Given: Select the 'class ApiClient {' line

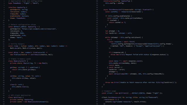Looking at the screenshot, I should pyautogui.click(x=16, y=97).
